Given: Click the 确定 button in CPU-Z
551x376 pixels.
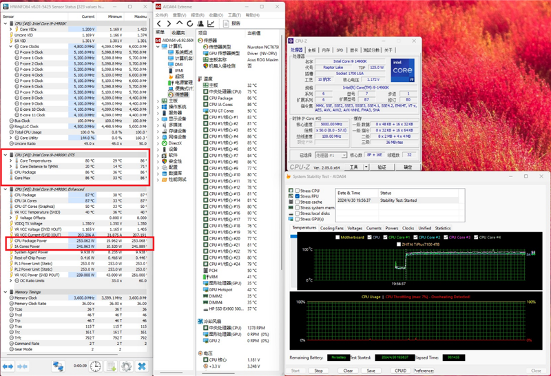Looking at the screenshot, I should click(408, 167).
